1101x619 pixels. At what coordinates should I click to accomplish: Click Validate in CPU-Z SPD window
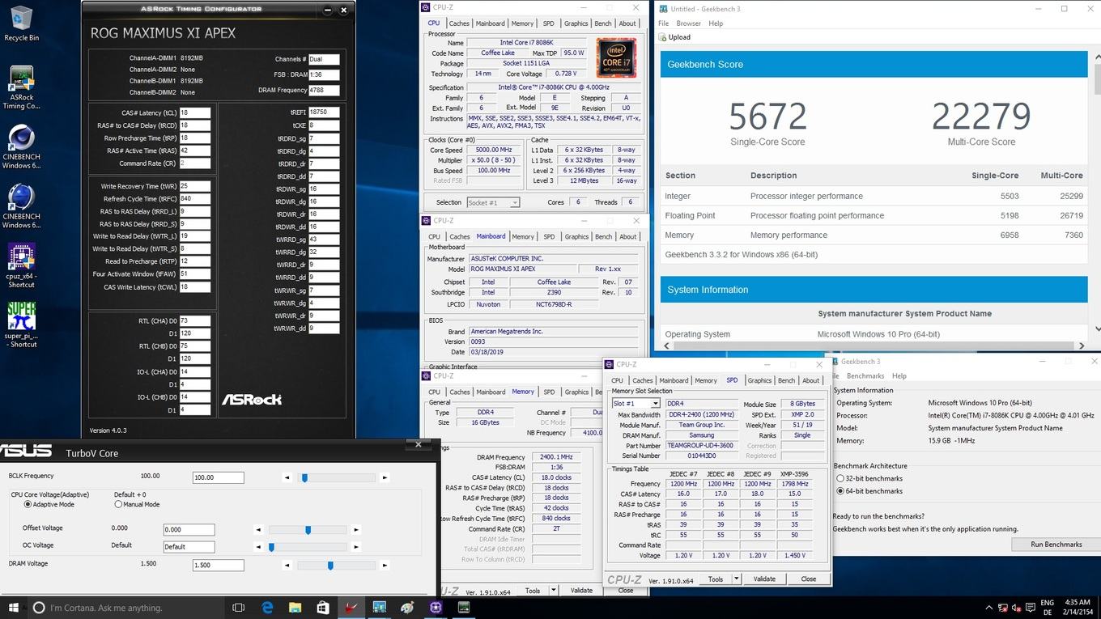click(764, 579)
